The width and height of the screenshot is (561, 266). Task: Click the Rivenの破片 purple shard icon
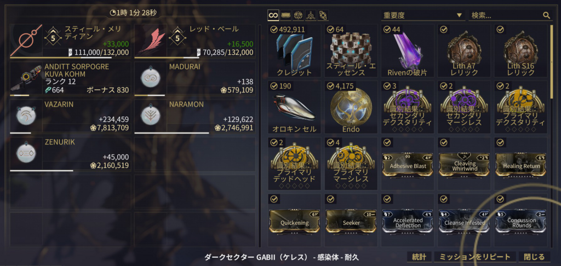407,50
